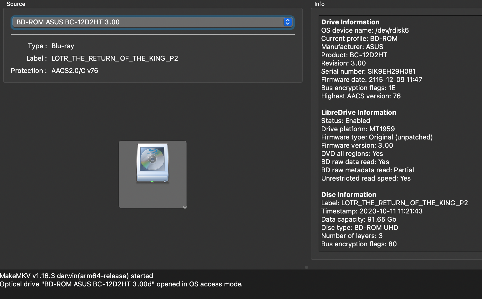Screen dimensions: 482x299
Task: Click 'Status: Enabled' line
Action: click(346, 121)
